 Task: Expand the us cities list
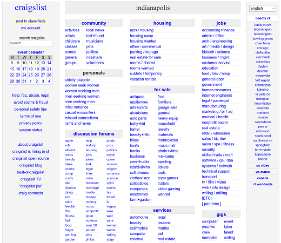click(x=263, y=166)
